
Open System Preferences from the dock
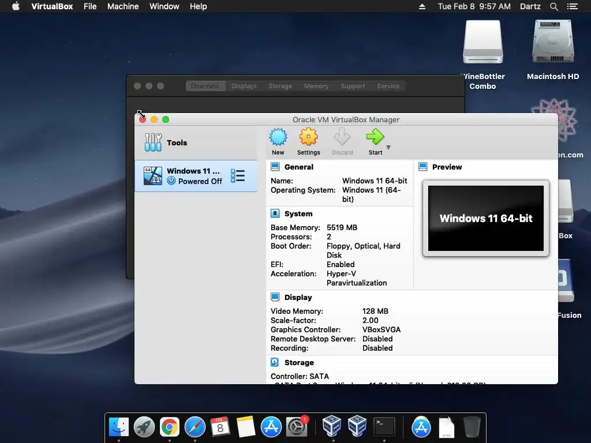click(x=297, y=427)
